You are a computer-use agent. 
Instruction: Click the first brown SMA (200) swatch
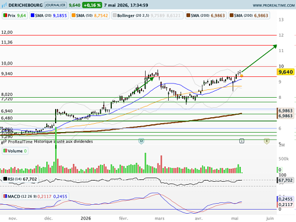[188, 15]
